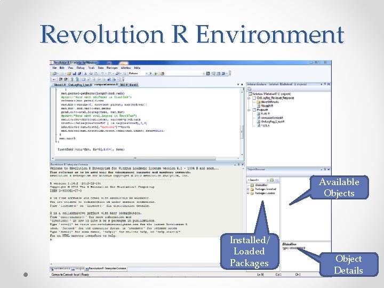Select the yellow results folder in tree
This screenshot has height=288, width=384.
pyautogui.click(x=267, y=102)
